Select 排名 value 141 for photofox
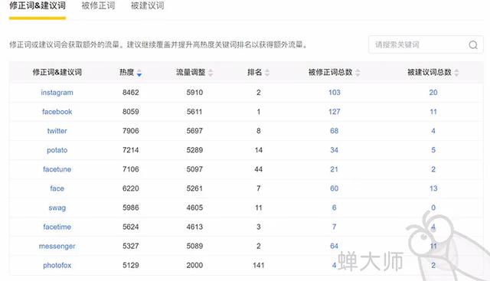490x281 pixels. pos(259,266)
